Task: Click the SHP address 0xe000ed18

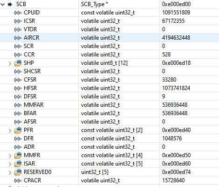Action: [176, 63]
